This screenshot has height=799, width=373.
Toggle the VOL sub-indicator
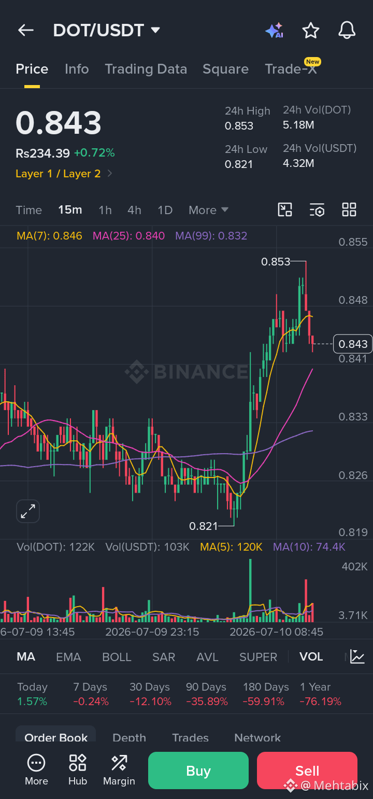311,657
